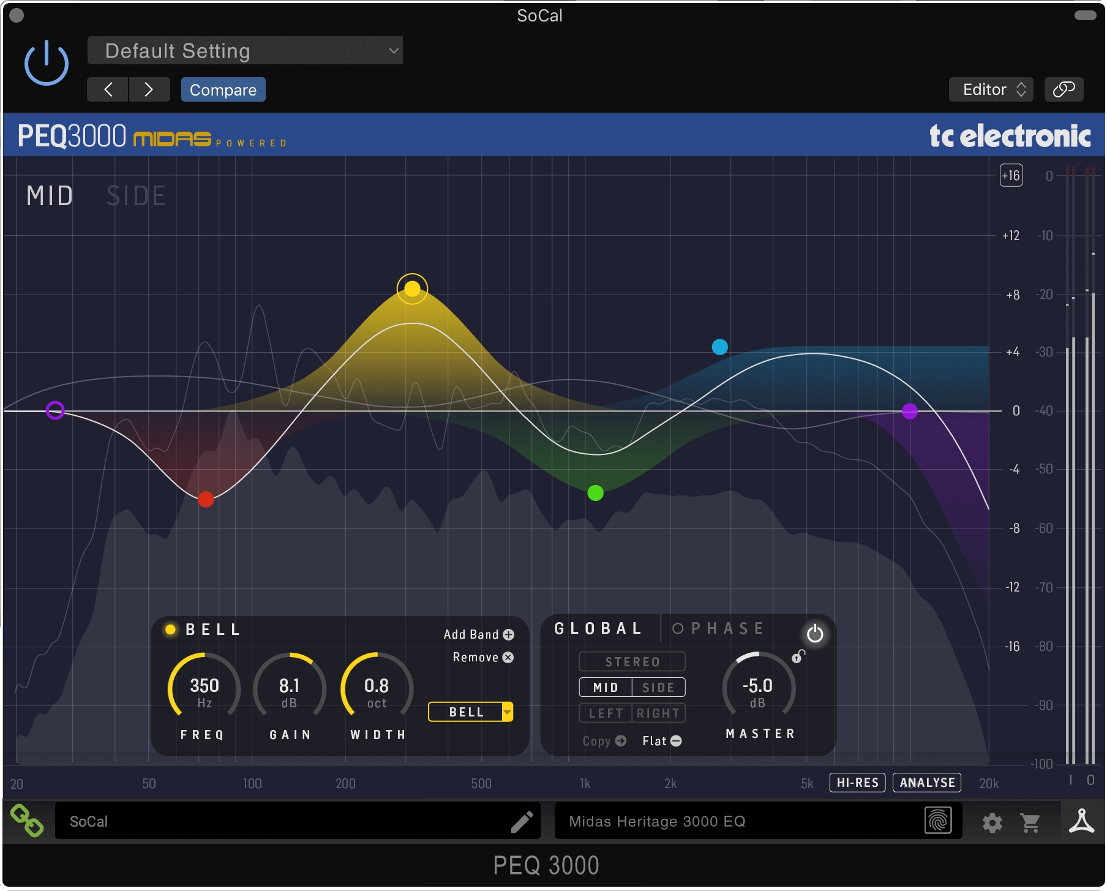Open settings with the gear icon
Screen dimensions: 1107x891
click(x=992, y=823)
